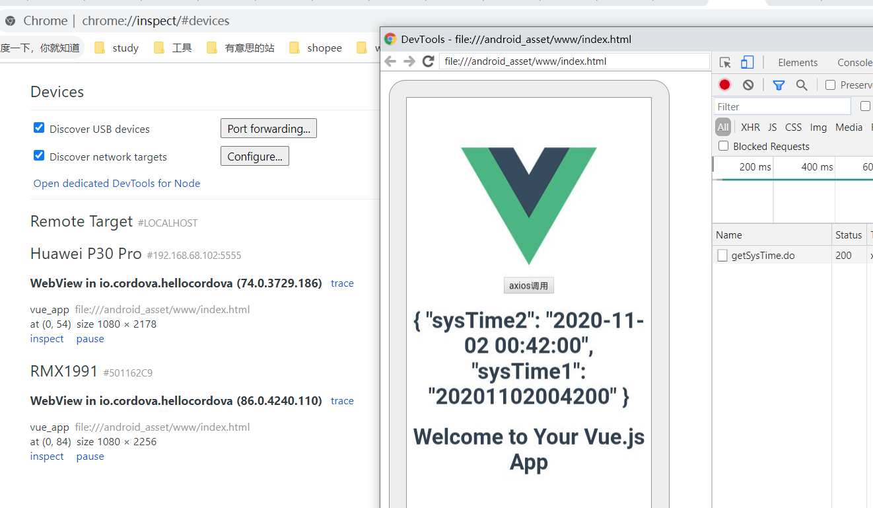Open the shopee bookmark folder
Screen dimensions: 873x508
(316, 48)
